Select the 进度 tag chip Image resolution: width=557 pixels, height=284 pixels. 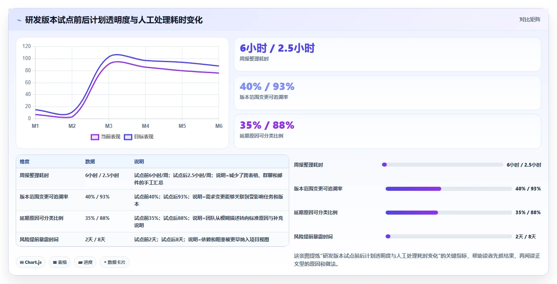(85, 262)
